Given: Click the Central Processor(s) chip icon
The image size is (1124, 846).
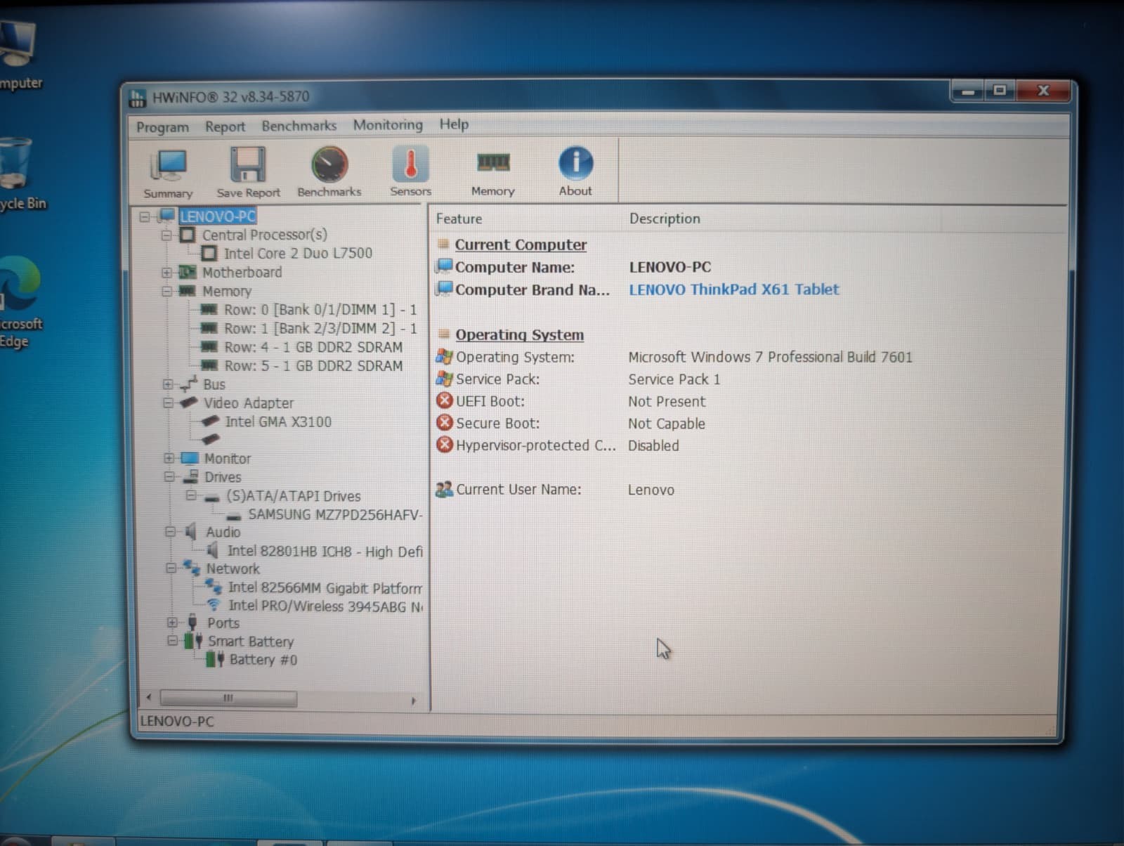Looking at the screenshot, I should coord(187,235).
